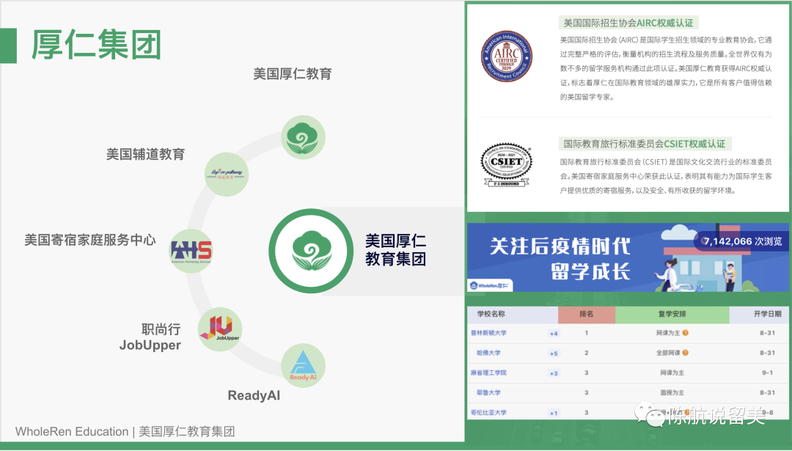Image resolution: width=792 pixels, height=451 pixels.
Task: Select the 排名 column header
Action: coord(586,314)
